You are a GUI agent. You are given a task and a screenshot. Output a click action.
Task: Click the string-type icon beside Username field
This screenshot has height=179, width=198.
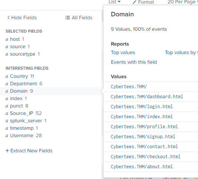(7, 136)
